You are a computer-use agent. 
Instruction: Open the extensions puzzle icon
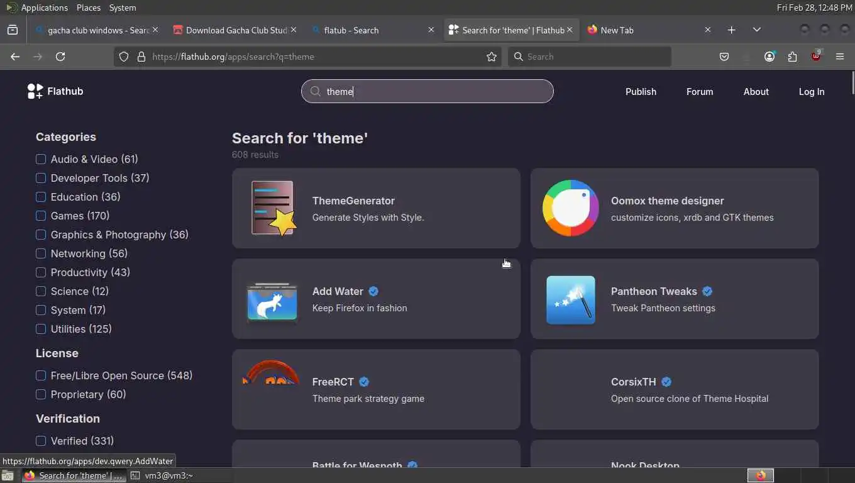coord(792,57)
